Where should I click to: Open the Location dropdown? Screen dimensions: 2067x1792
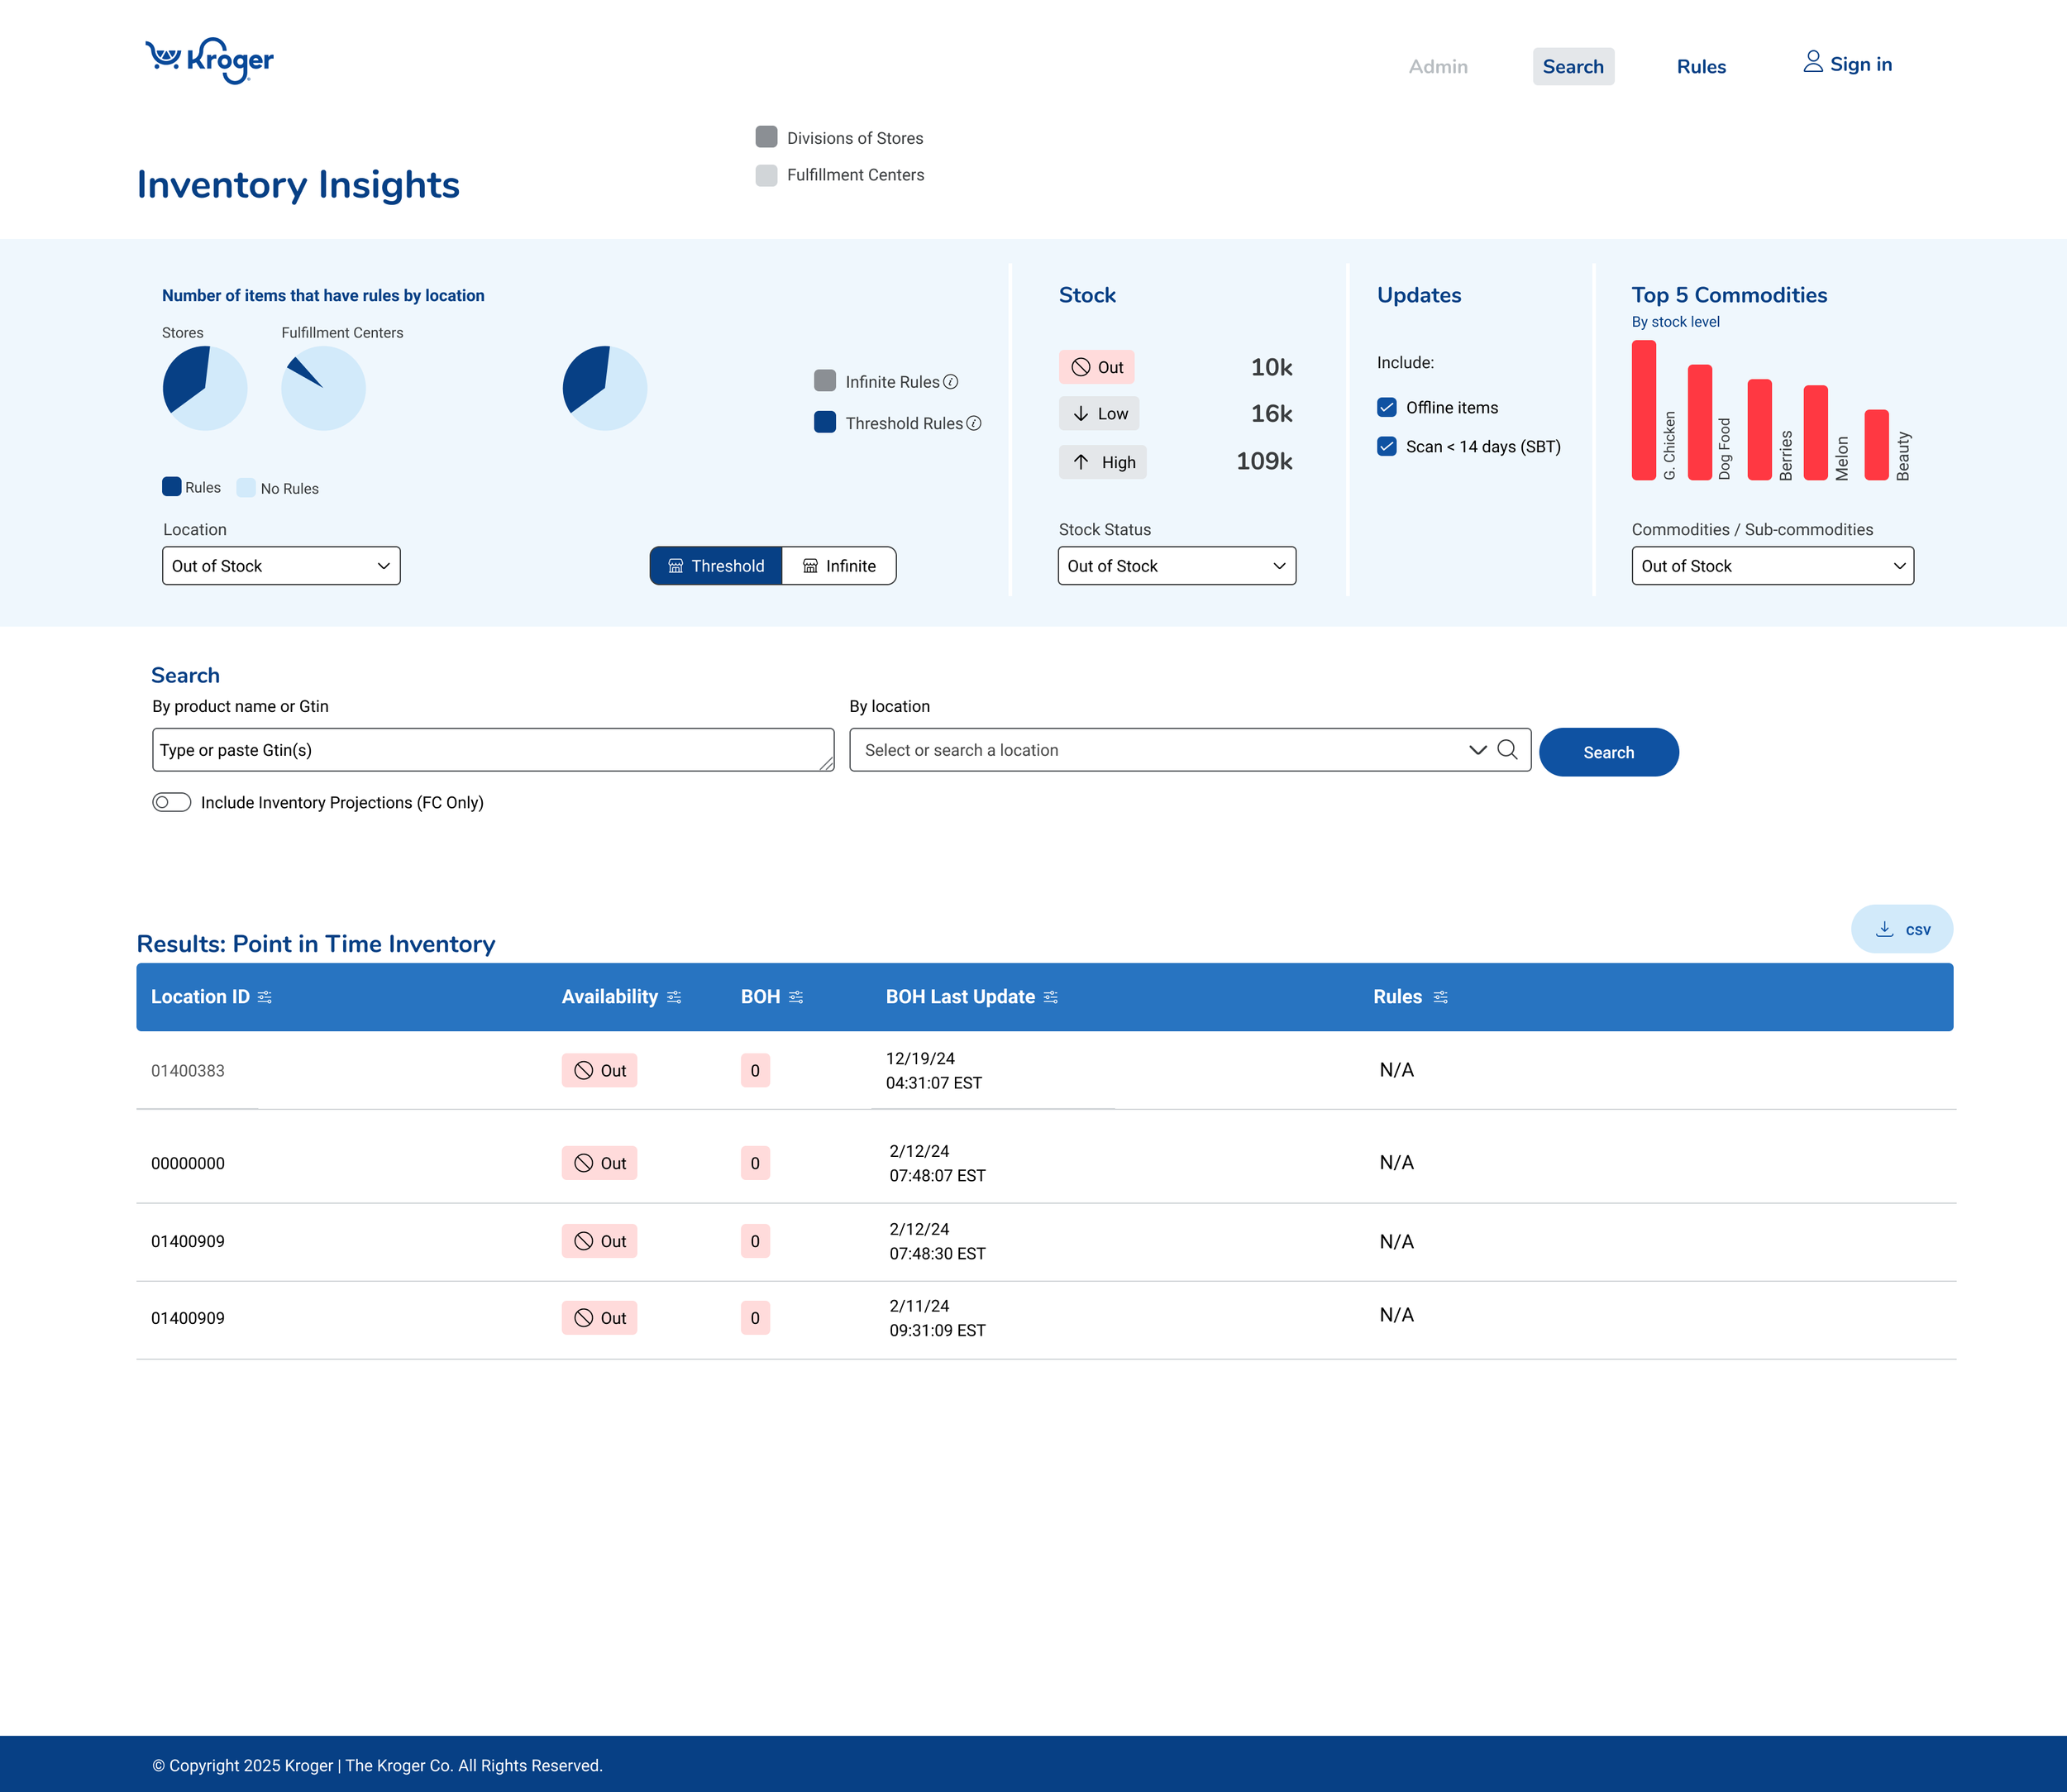coord(281,566)
